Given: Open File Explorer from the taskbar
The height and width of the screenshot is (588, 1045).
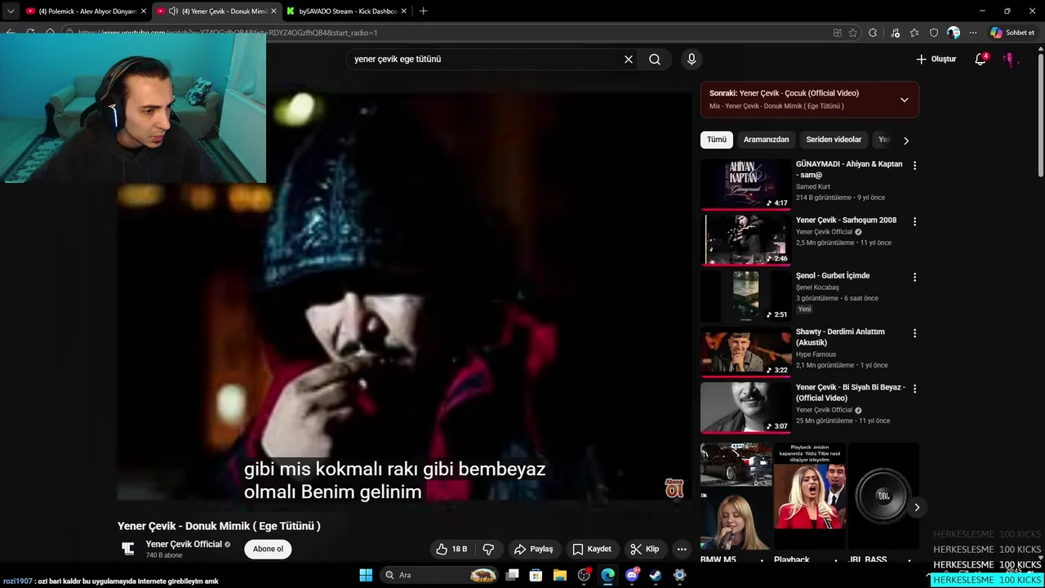Looking at the screenshot, I should (x=560, y=575).
